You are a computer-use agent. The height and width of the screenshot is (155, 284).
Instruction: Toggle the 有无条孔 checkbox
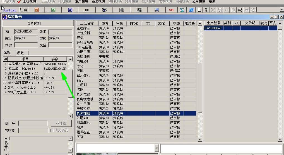(52, 130)
